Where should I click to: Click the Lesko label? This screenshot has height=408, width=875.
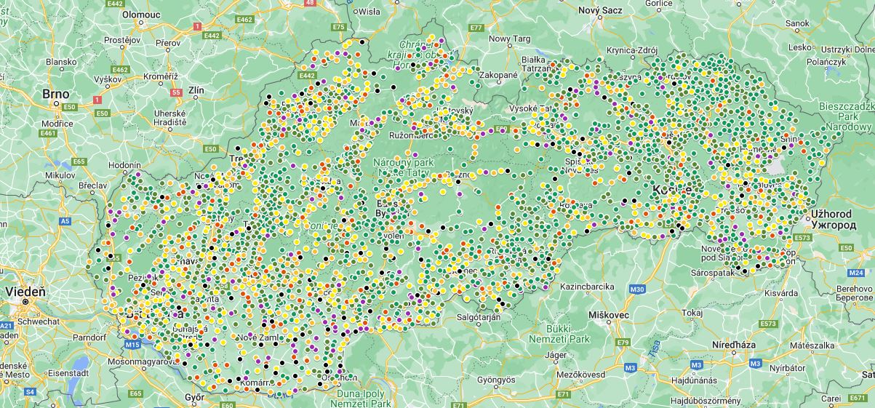tap(800, 47)
